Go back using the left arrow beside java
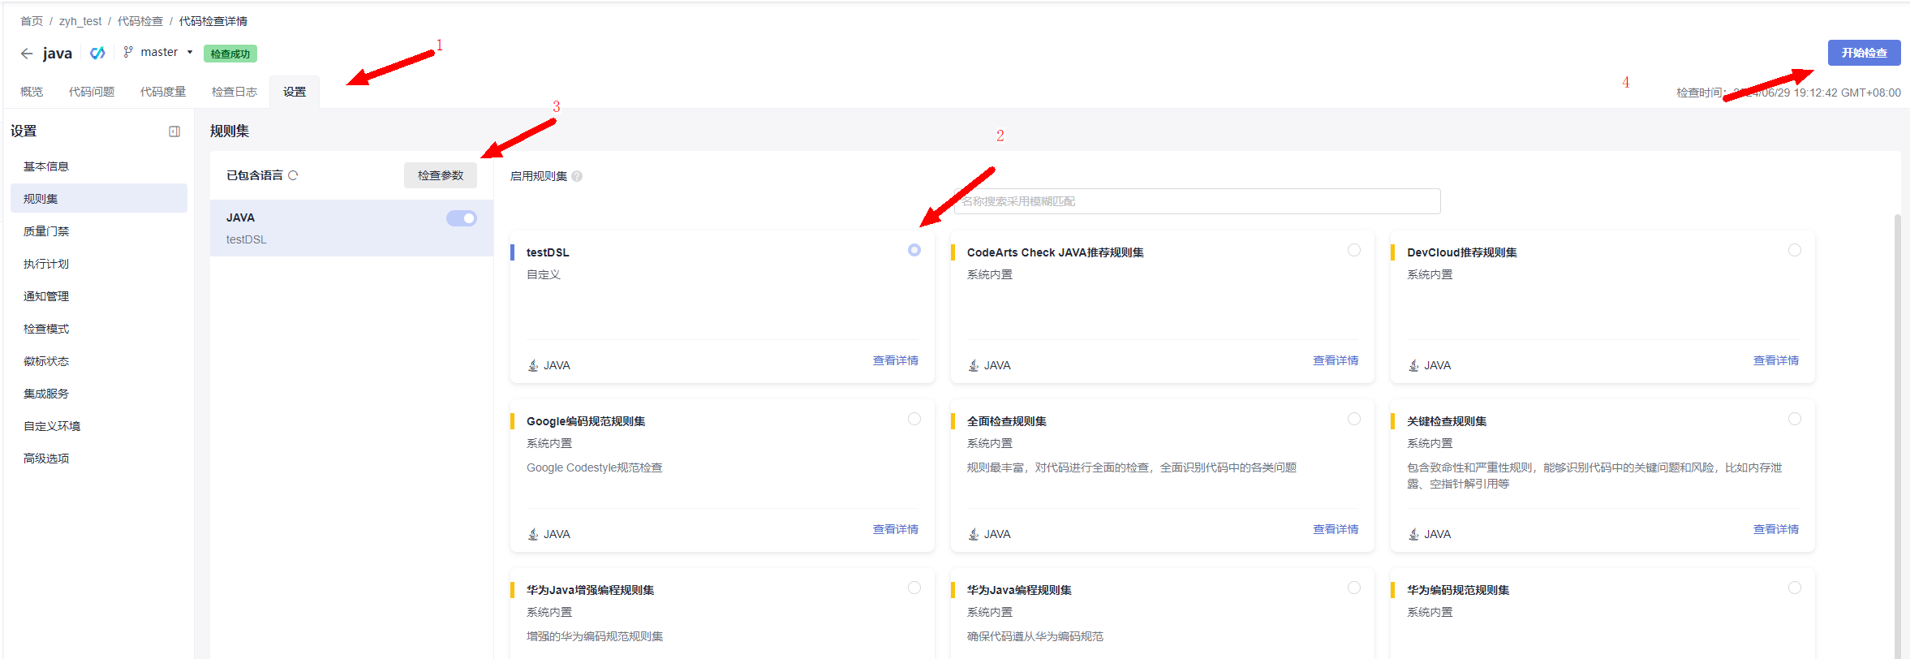Screen dimensions: 1910x659 click(x=27, y=54)
